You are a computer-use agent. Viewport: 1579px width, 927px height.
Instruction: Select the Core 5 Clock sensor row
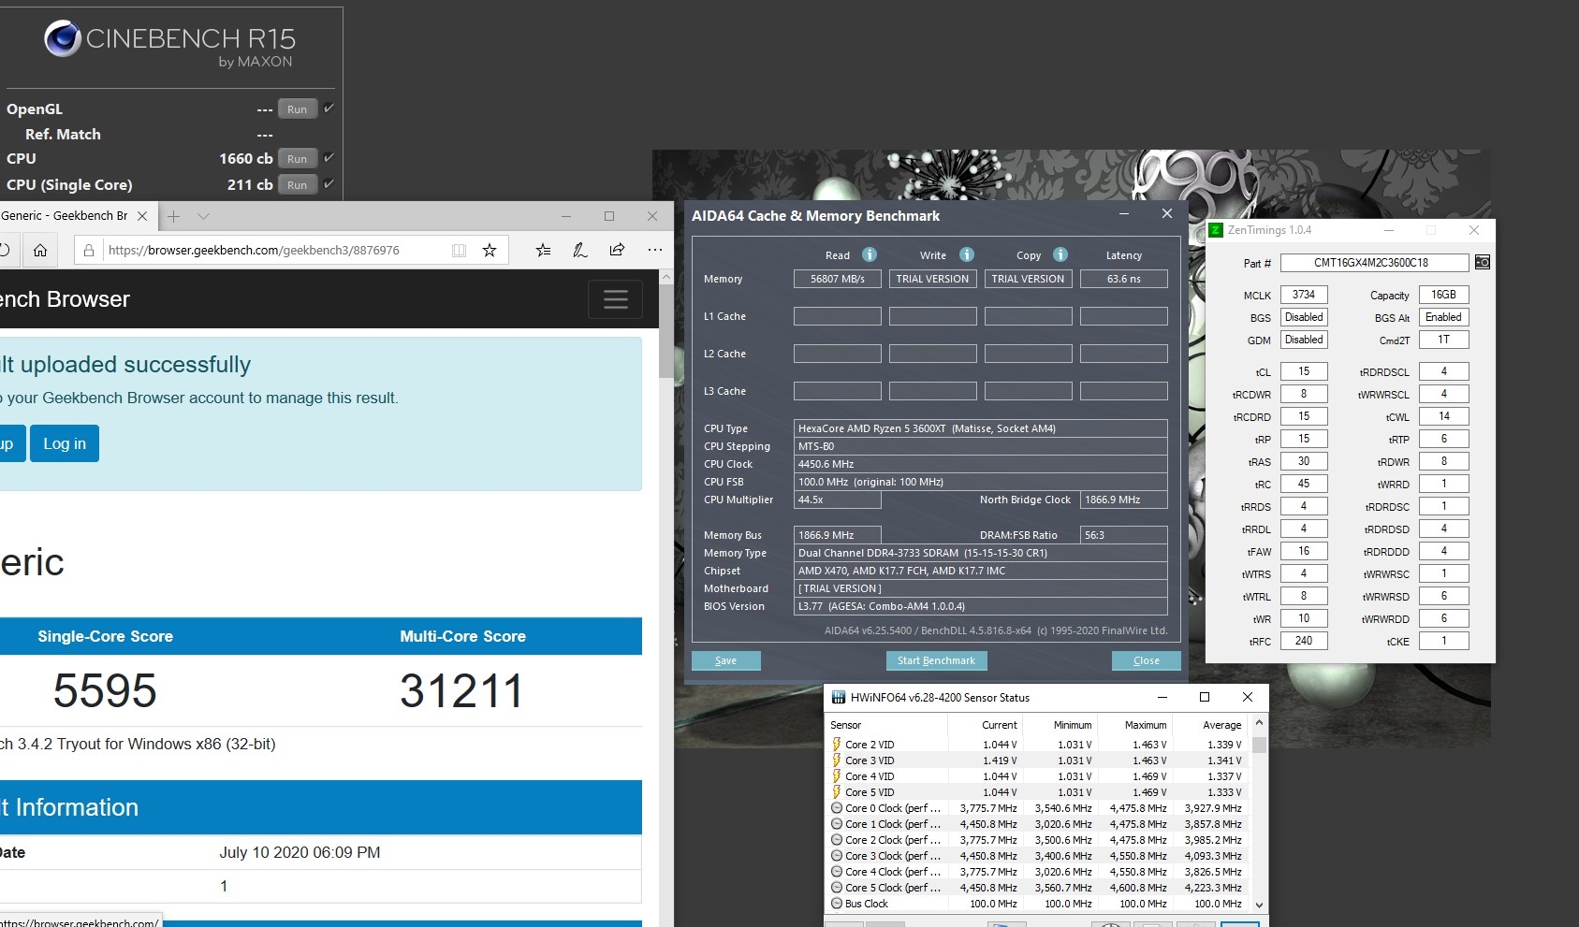pos(1038,888)
